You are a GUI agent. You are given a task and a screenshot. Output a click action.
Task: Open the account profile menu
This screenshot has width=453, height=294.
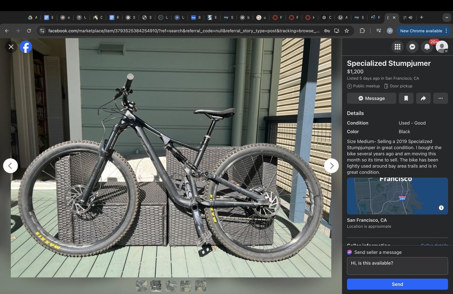point(442,47)
